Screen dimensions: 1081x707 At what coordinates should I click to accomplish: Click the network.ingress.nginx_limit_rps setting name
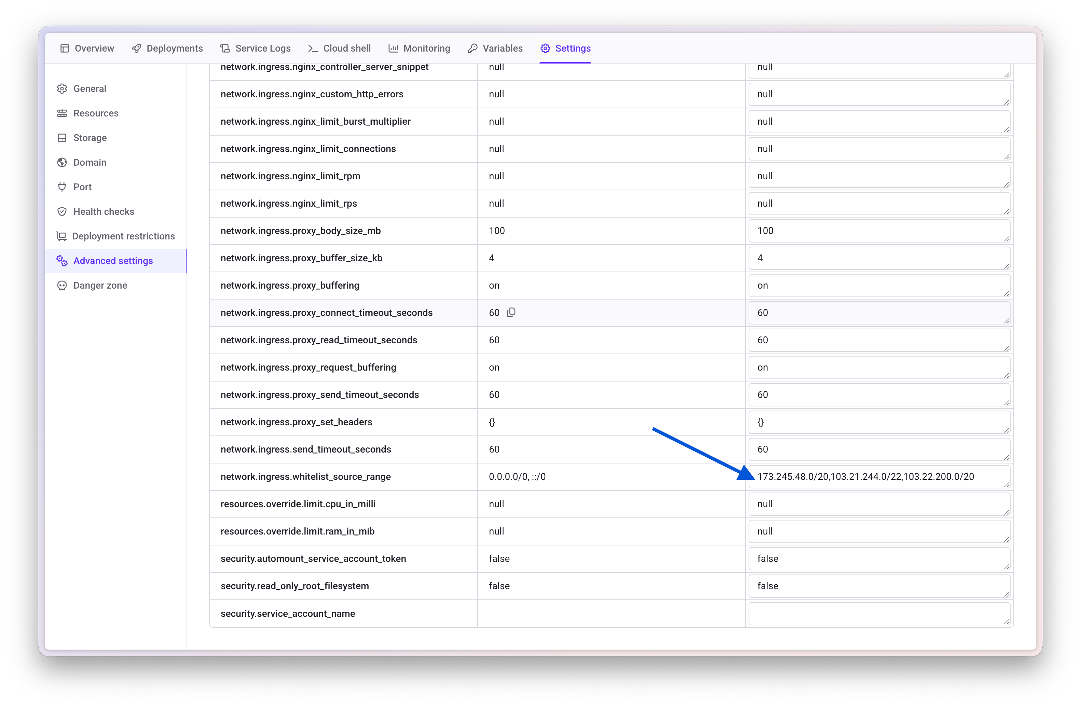[x=289, y=204]
